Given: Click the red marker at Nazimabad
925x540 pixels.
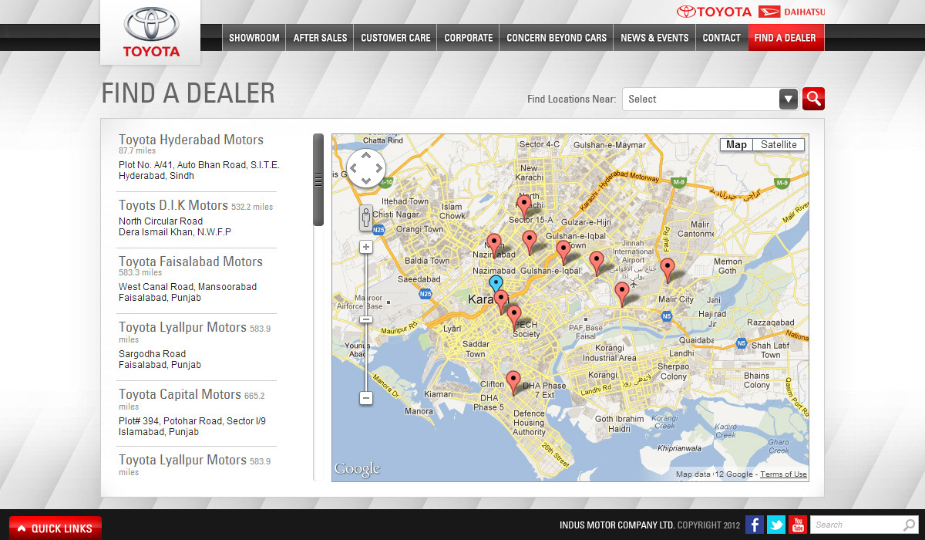Looking at the screenshot, I should pyautogui.click(x=493, y=246).
